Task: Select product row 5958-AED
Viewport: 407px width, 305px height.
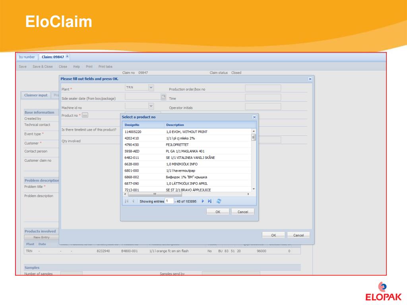Action: pos(187,151)
